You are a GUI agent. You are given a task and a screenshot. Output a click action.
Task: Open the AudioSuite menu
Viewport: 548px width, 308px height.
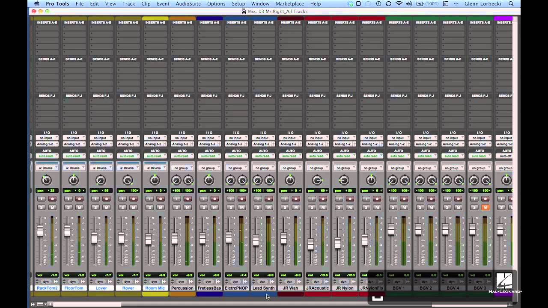[x=188, y=4]
